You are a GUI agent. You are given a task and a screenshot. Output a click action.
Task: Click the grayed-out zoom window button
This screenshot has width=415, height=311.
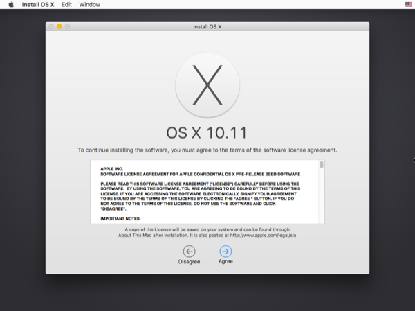[68, 26]
